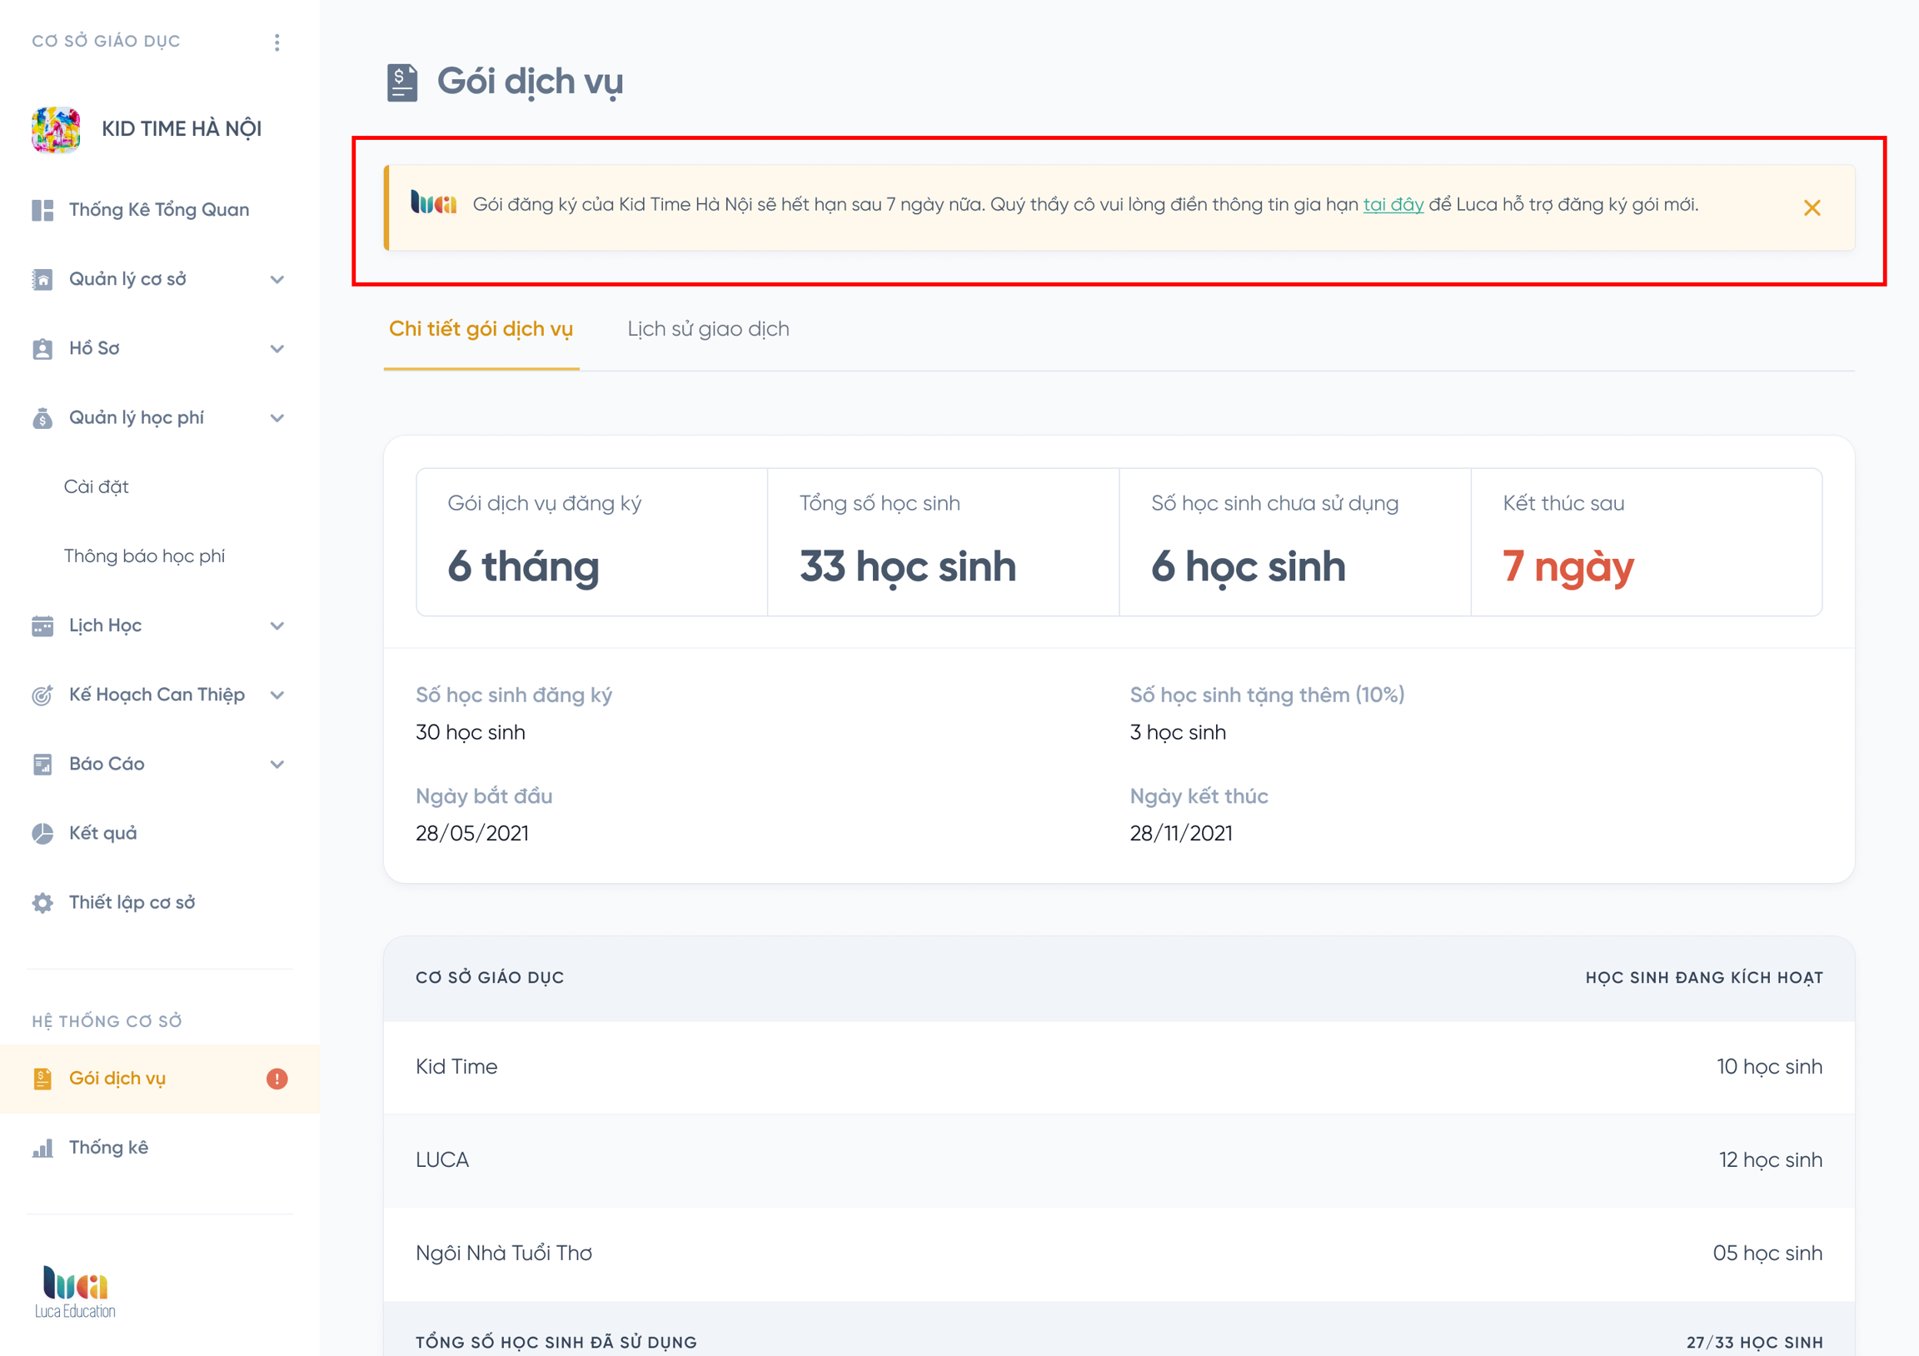Click the "tại đây" renewal link
Viewport: 1919px width, 1356px height.
(1393, 205)
